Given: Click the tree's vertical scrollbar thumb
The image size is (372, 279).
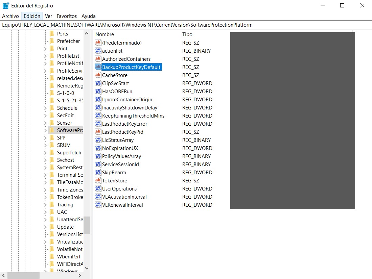Looking at the screenshot, I should click(87, 225).
